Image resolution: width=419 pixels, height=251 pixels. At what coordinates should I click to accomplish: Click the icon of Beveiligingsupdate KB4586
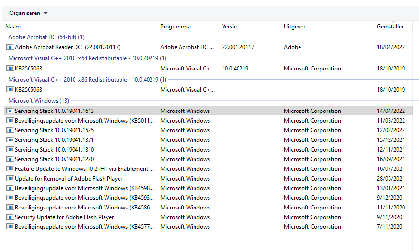coord(10,208)
